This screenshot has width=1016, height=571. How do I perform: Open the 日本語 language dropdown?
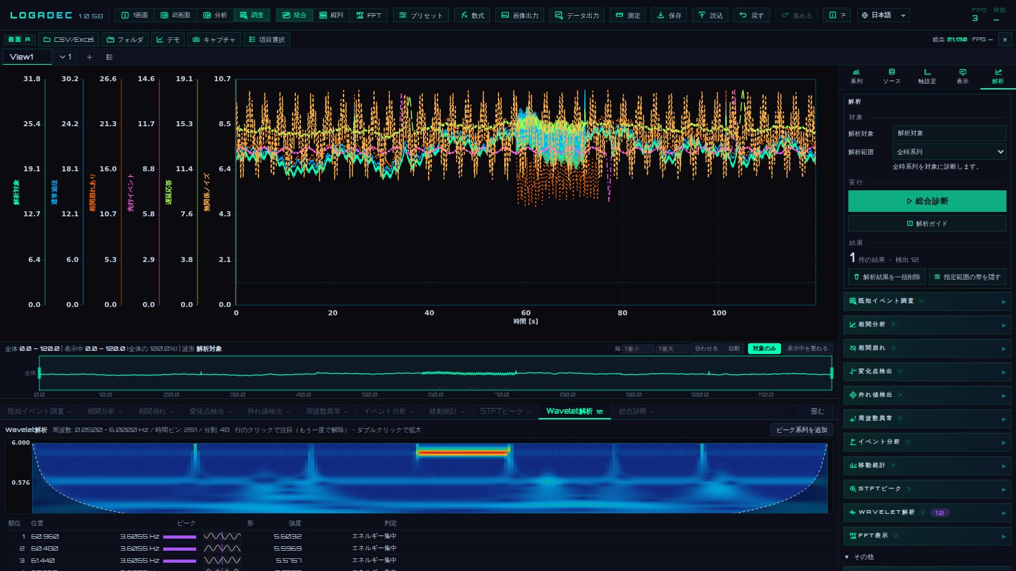tap(883, 15)
